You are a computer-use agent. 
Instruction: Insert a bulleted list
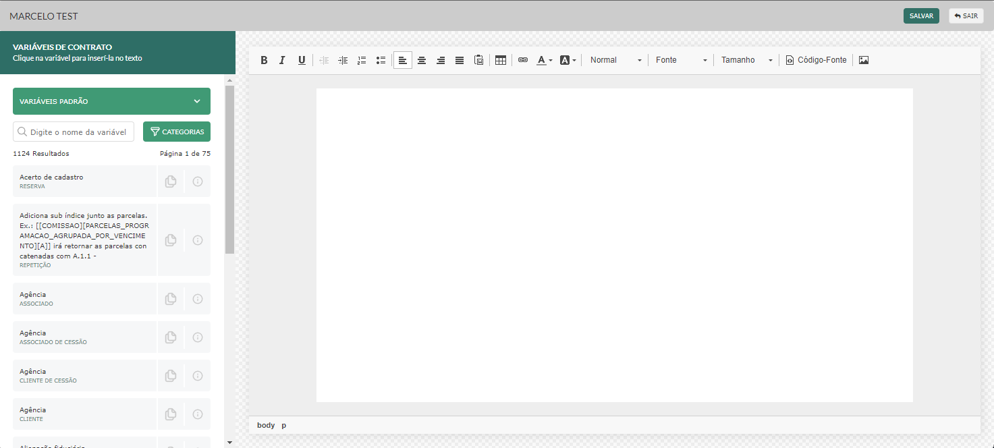[381, 60]
